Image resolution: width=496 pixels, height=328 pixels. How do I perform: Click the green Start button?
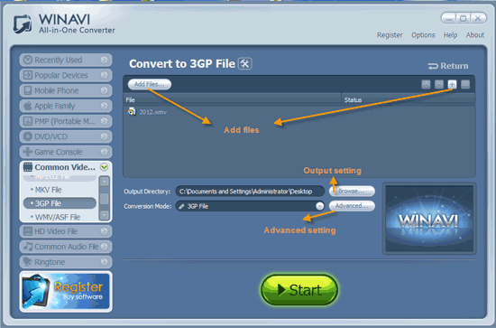(x=299, y=290)
